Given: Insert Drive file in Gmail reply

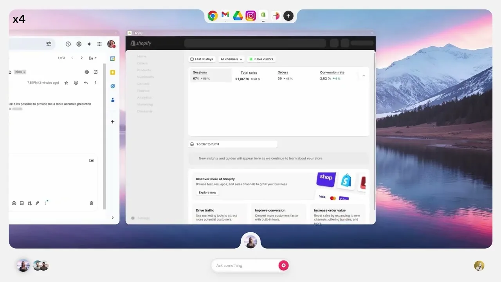Looking at the screenshot, I should [14, 203].
